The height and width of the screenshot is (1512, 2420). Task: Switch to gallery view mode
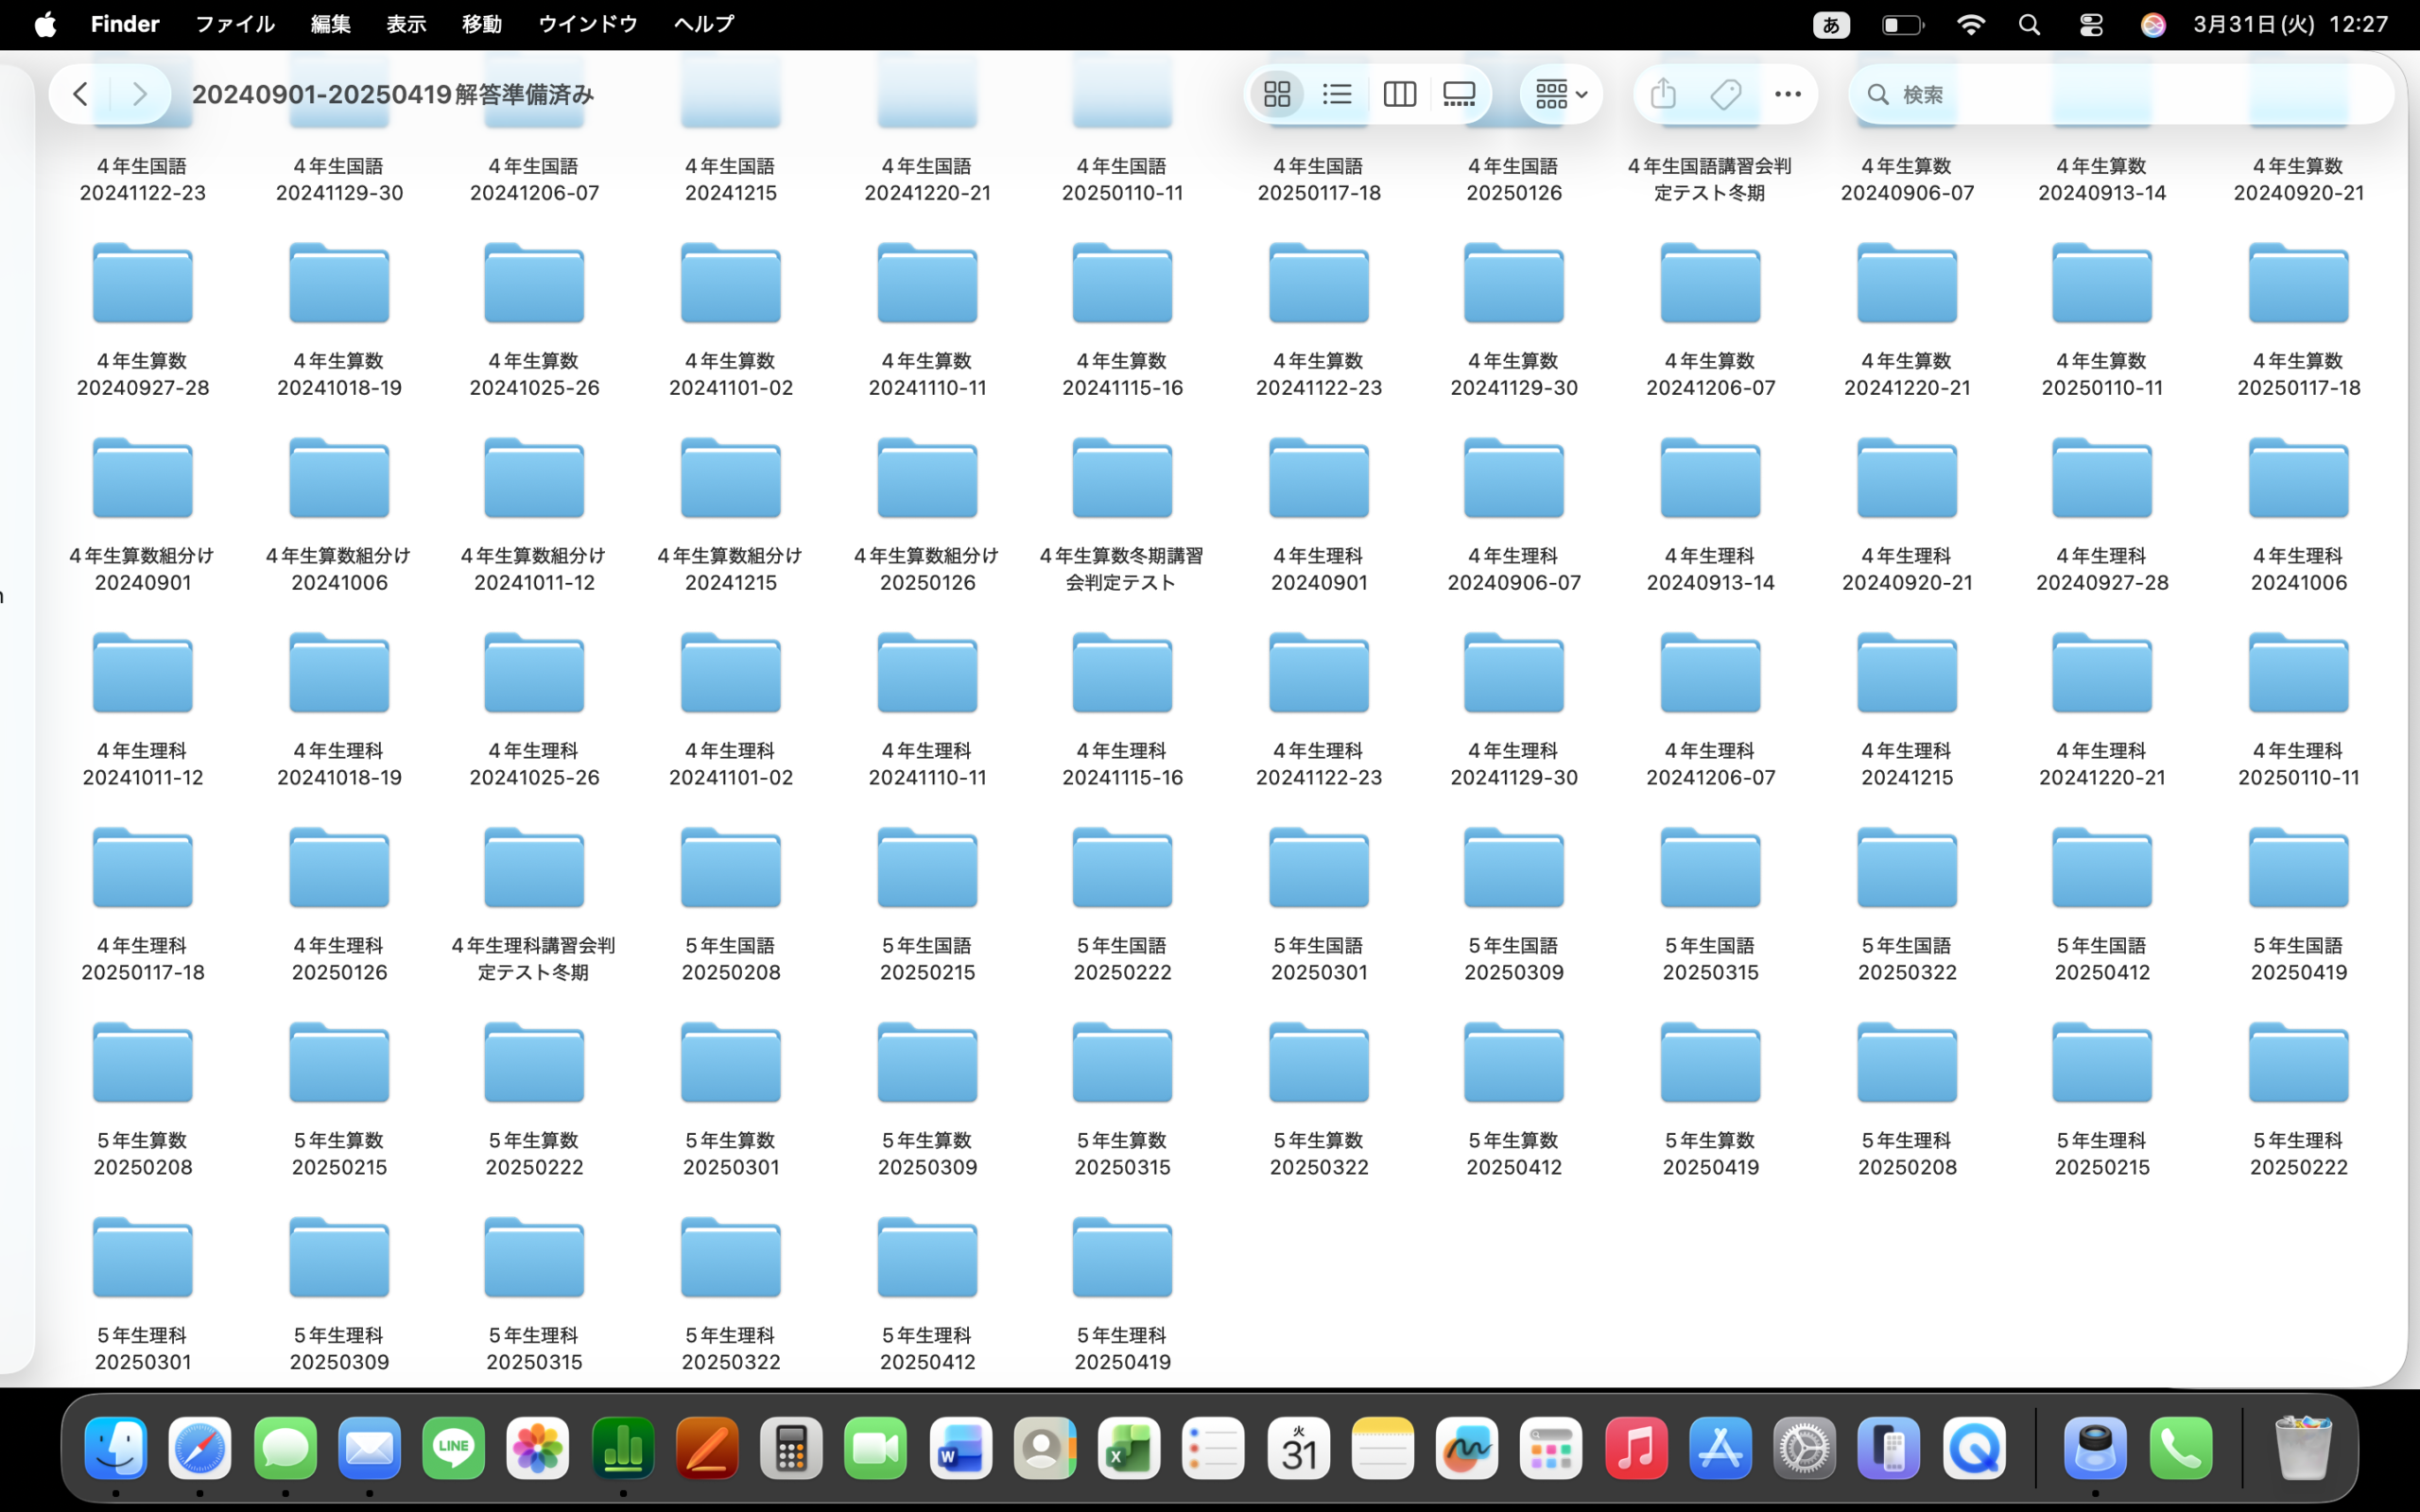(1459, 94)
